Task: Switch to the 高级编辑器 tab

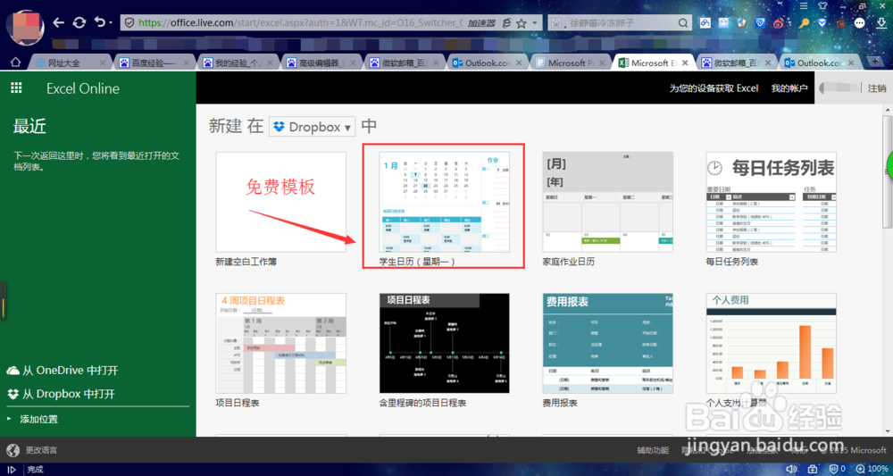Action: pos(321,63)
